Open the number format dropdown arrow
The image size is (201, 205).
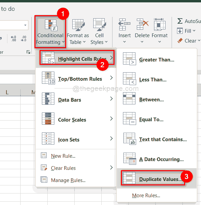(x=25, y=25)
